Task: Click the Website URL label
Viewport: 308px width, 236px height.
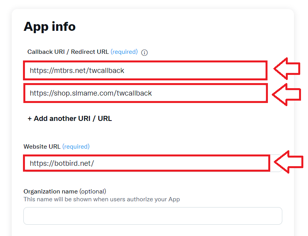Action: click(x=42, y=147)
